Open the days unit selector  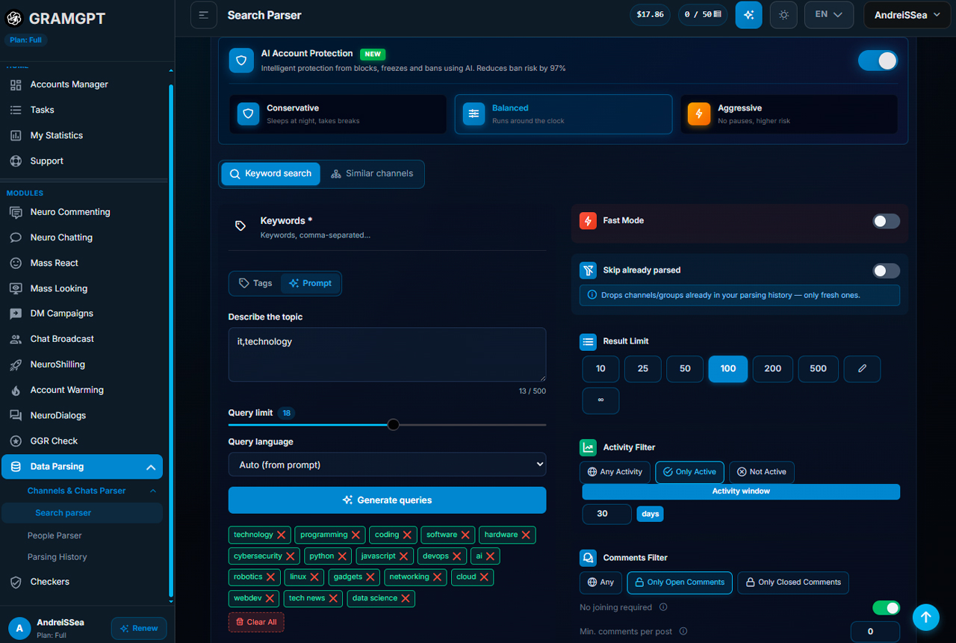(x=650, y=514)
